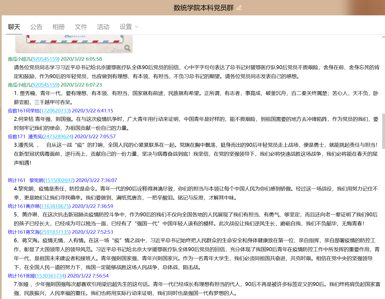Click the edit group name pencil icon
Viewport: 385px width, 299px height.
(239, 8)
